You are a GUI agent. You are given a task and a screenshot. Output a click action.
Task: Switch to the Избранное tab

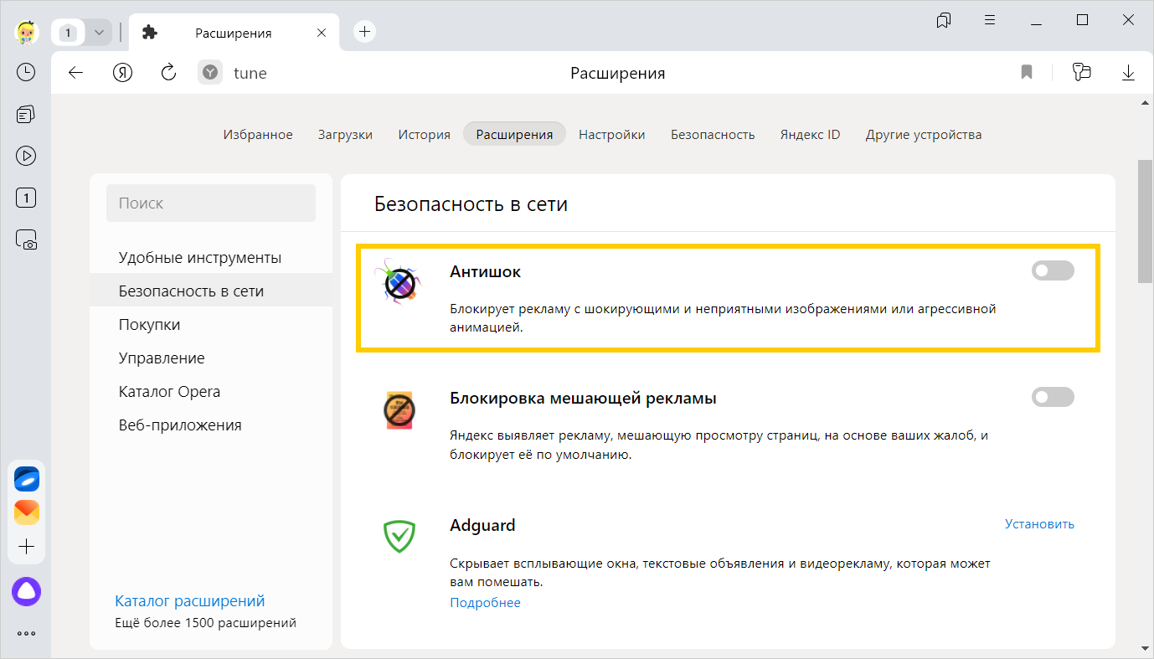(258, 134)
